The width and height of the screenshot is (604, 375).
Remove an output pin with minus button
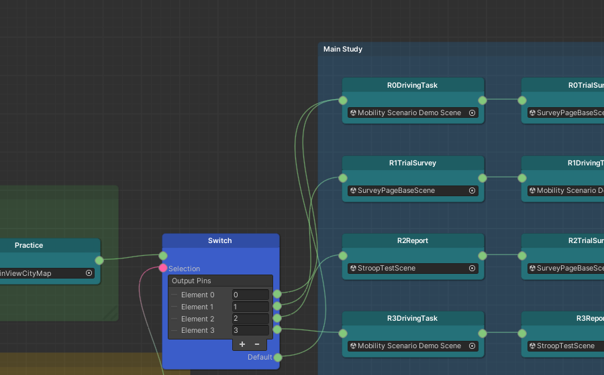pyautogui.click(x=257, y=344)
